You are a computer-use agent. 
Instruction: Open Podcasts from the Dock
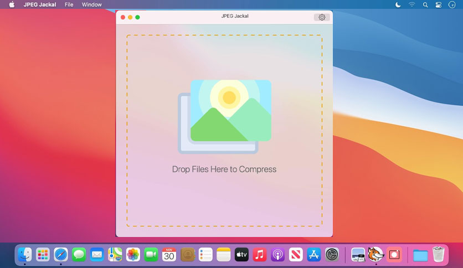tap(277, 254)
